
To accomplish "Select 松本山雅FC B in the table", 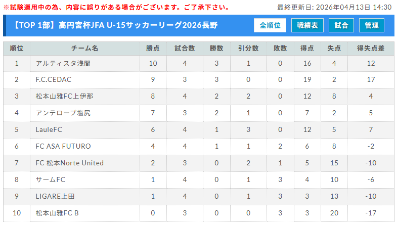I will pyautogui.click(x=57, y=213).
